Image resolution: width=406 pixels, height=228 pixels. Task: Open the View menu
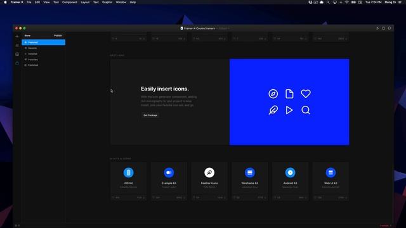tap(46, 2)
